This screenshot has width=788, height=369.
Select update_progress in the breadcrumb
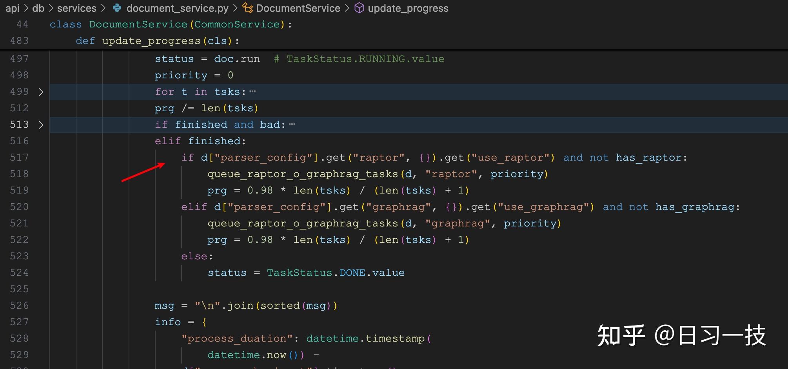tap(408, 8)
